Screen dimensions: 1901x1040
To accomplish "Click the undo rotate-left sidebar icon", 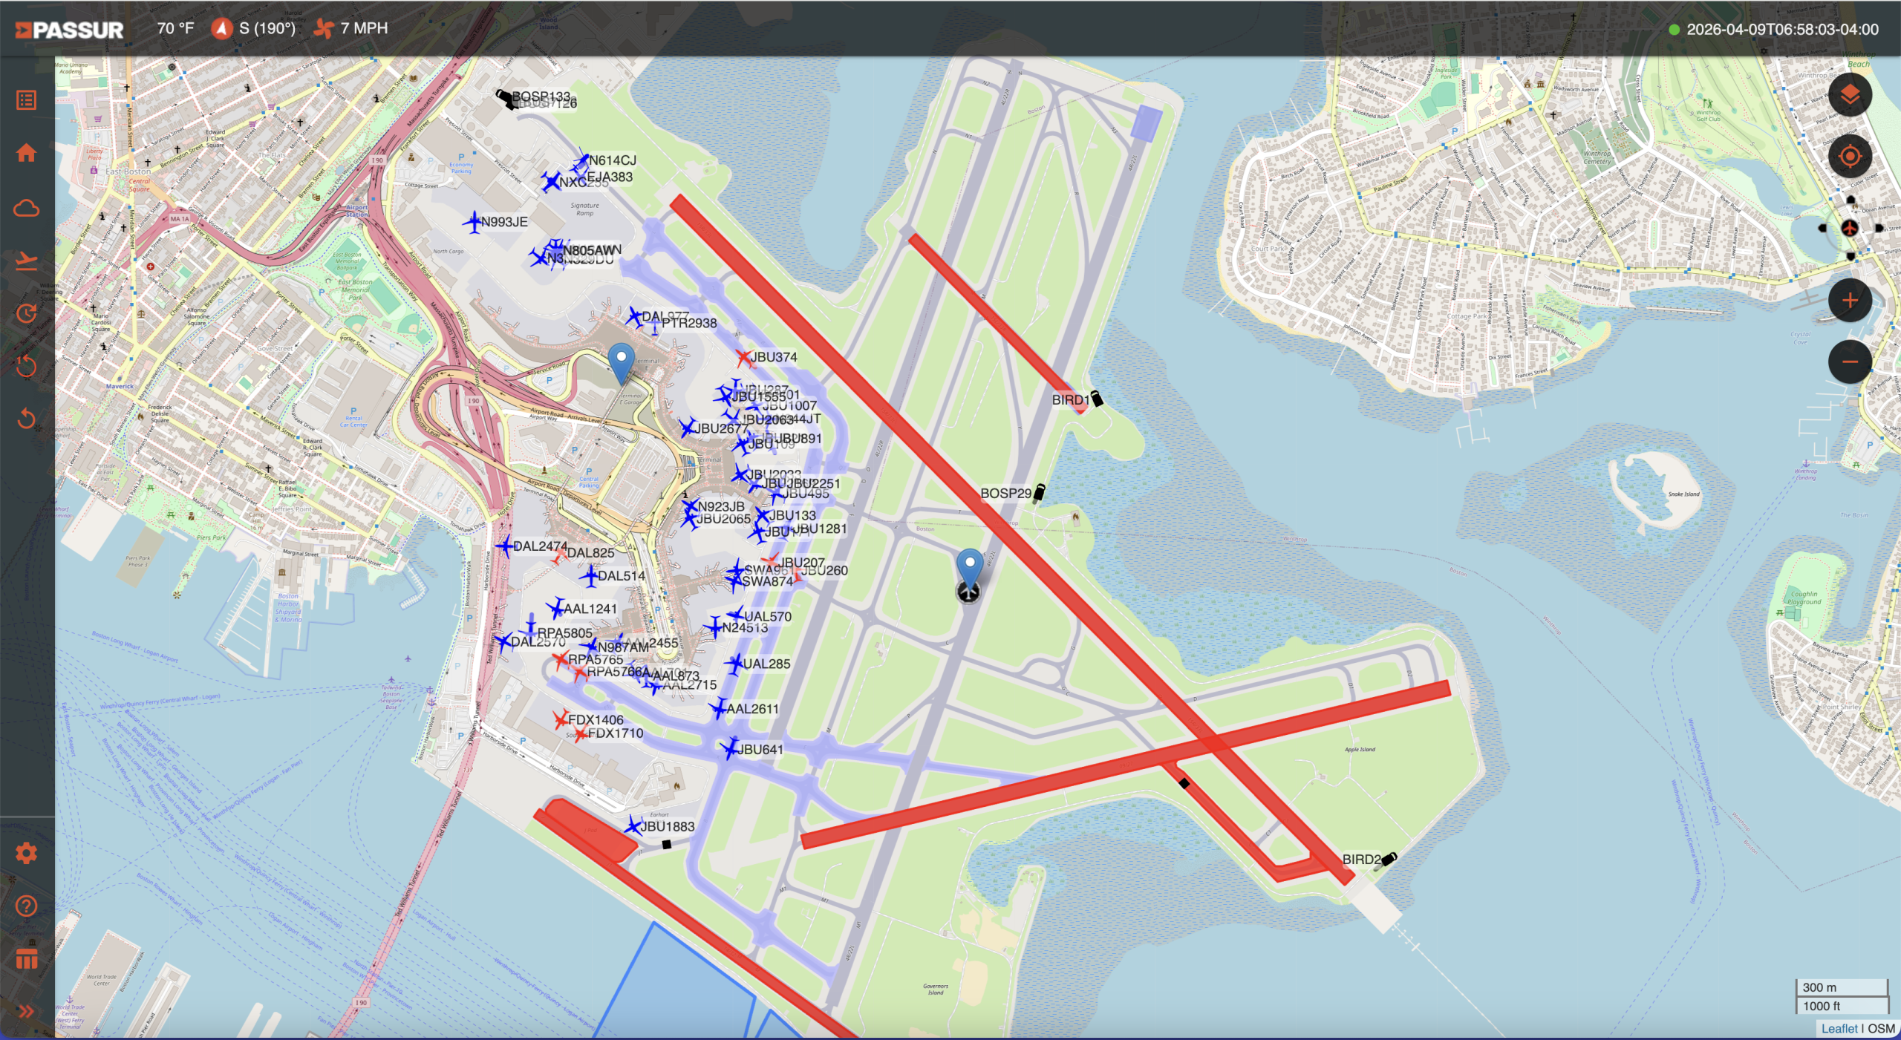I will point(26,419).
